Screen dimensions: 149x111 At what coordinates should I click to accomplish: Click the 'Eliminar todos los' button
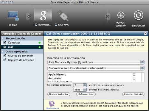click(59, 94)
